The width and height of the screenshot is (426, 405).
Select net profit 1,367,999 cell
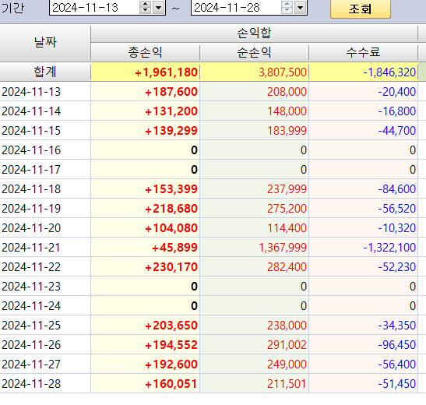click(255, 248)
